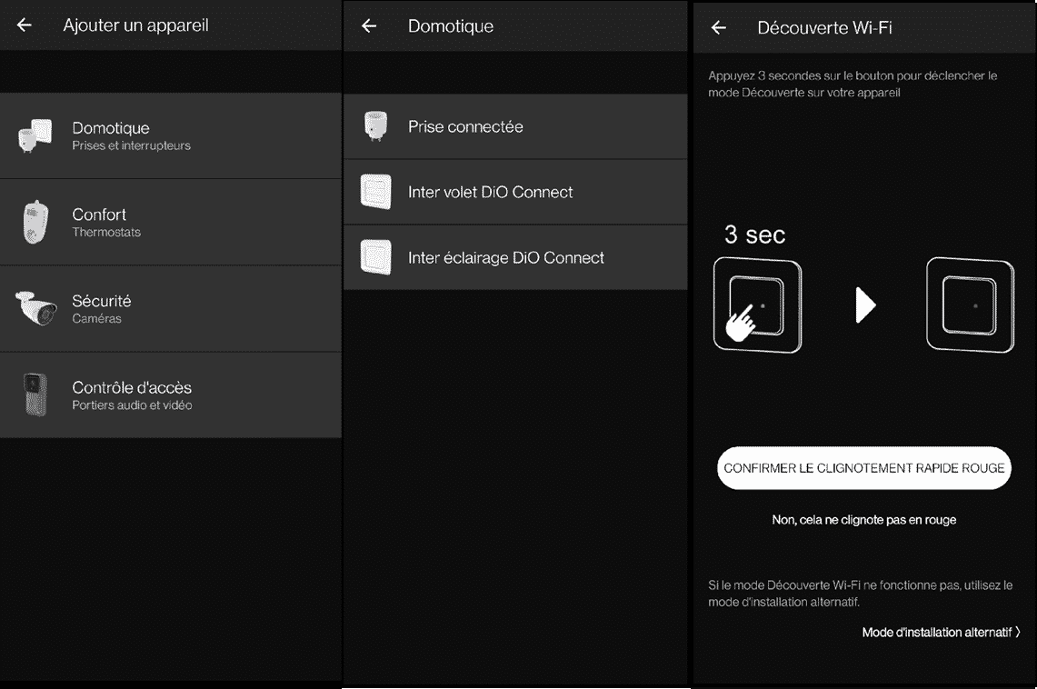Open the Sécurité category

coord(171,309)
